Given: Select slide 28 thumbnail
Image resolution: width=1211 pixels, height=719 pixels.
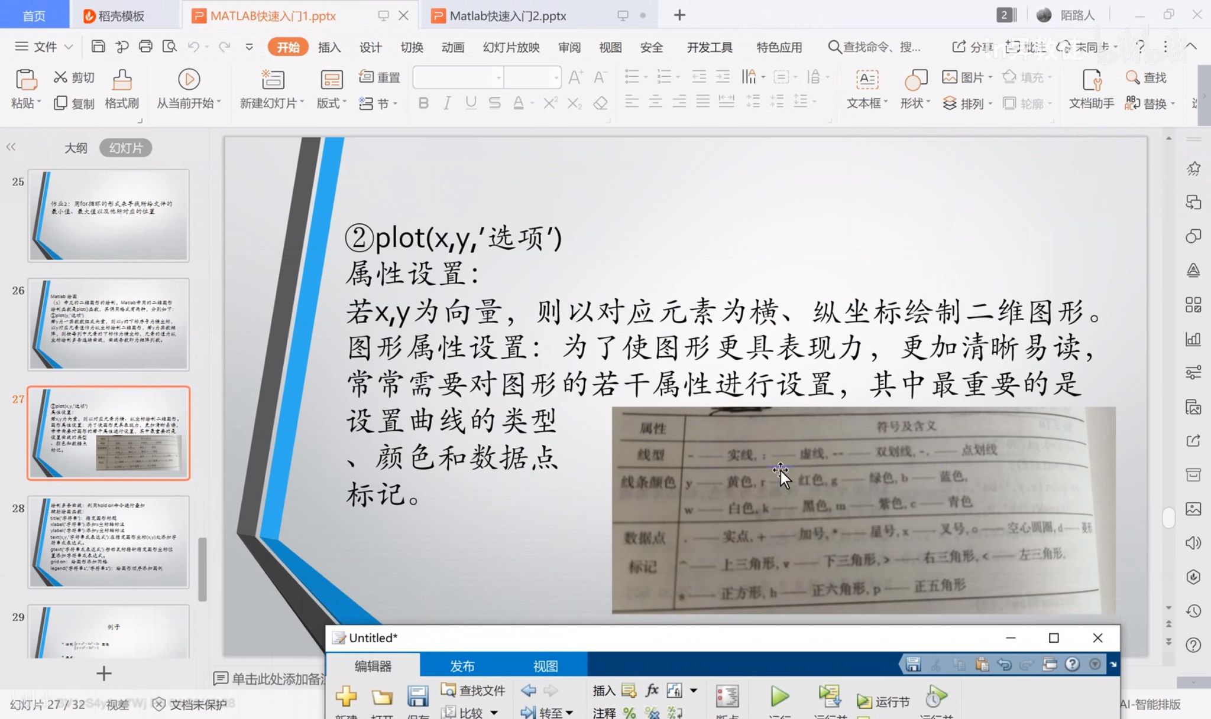Looking at the screenshot, I should pyautogui.click(x=109, y=542).
